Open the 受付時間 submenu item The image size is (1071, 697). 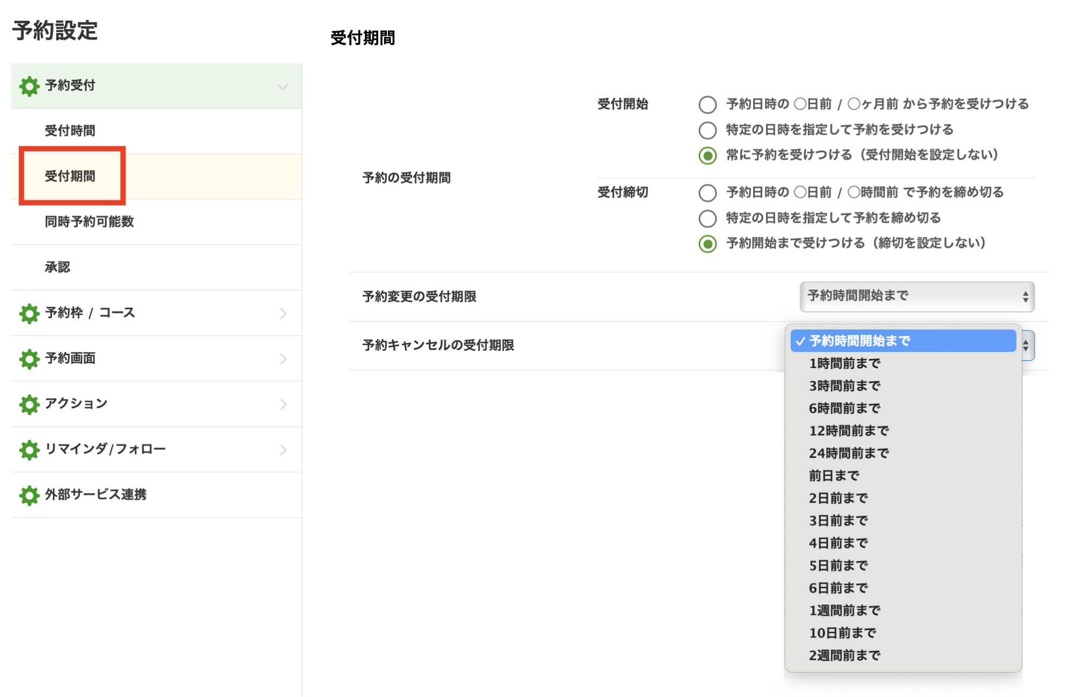point(156,131)
